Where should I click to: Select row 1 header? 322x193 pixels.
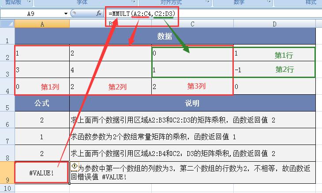tap(7, 36)
